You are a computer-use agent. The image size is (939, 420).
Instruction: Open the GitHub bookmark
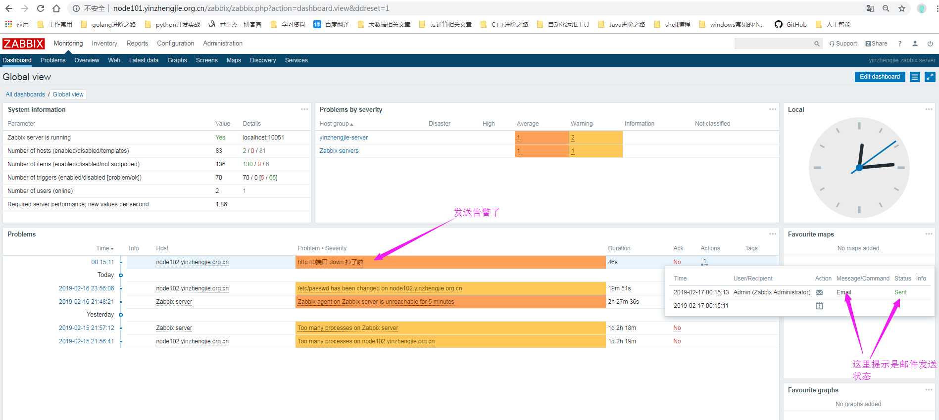click(791, 24)
